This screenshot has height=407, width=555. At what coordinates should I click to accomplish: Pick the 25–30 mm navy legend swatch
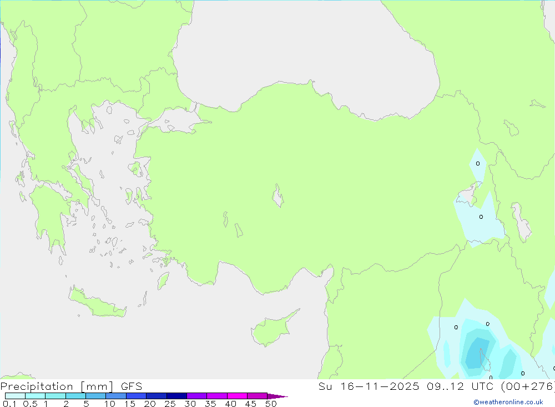coord(176,396)
